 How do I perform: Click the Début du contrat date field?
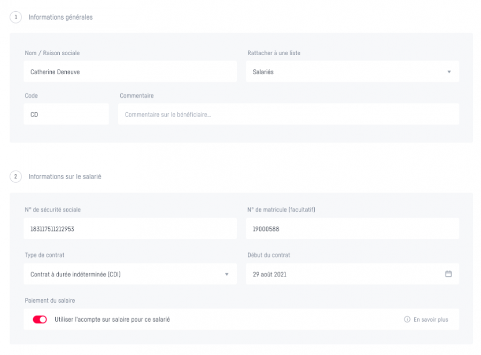click(353, 274)
